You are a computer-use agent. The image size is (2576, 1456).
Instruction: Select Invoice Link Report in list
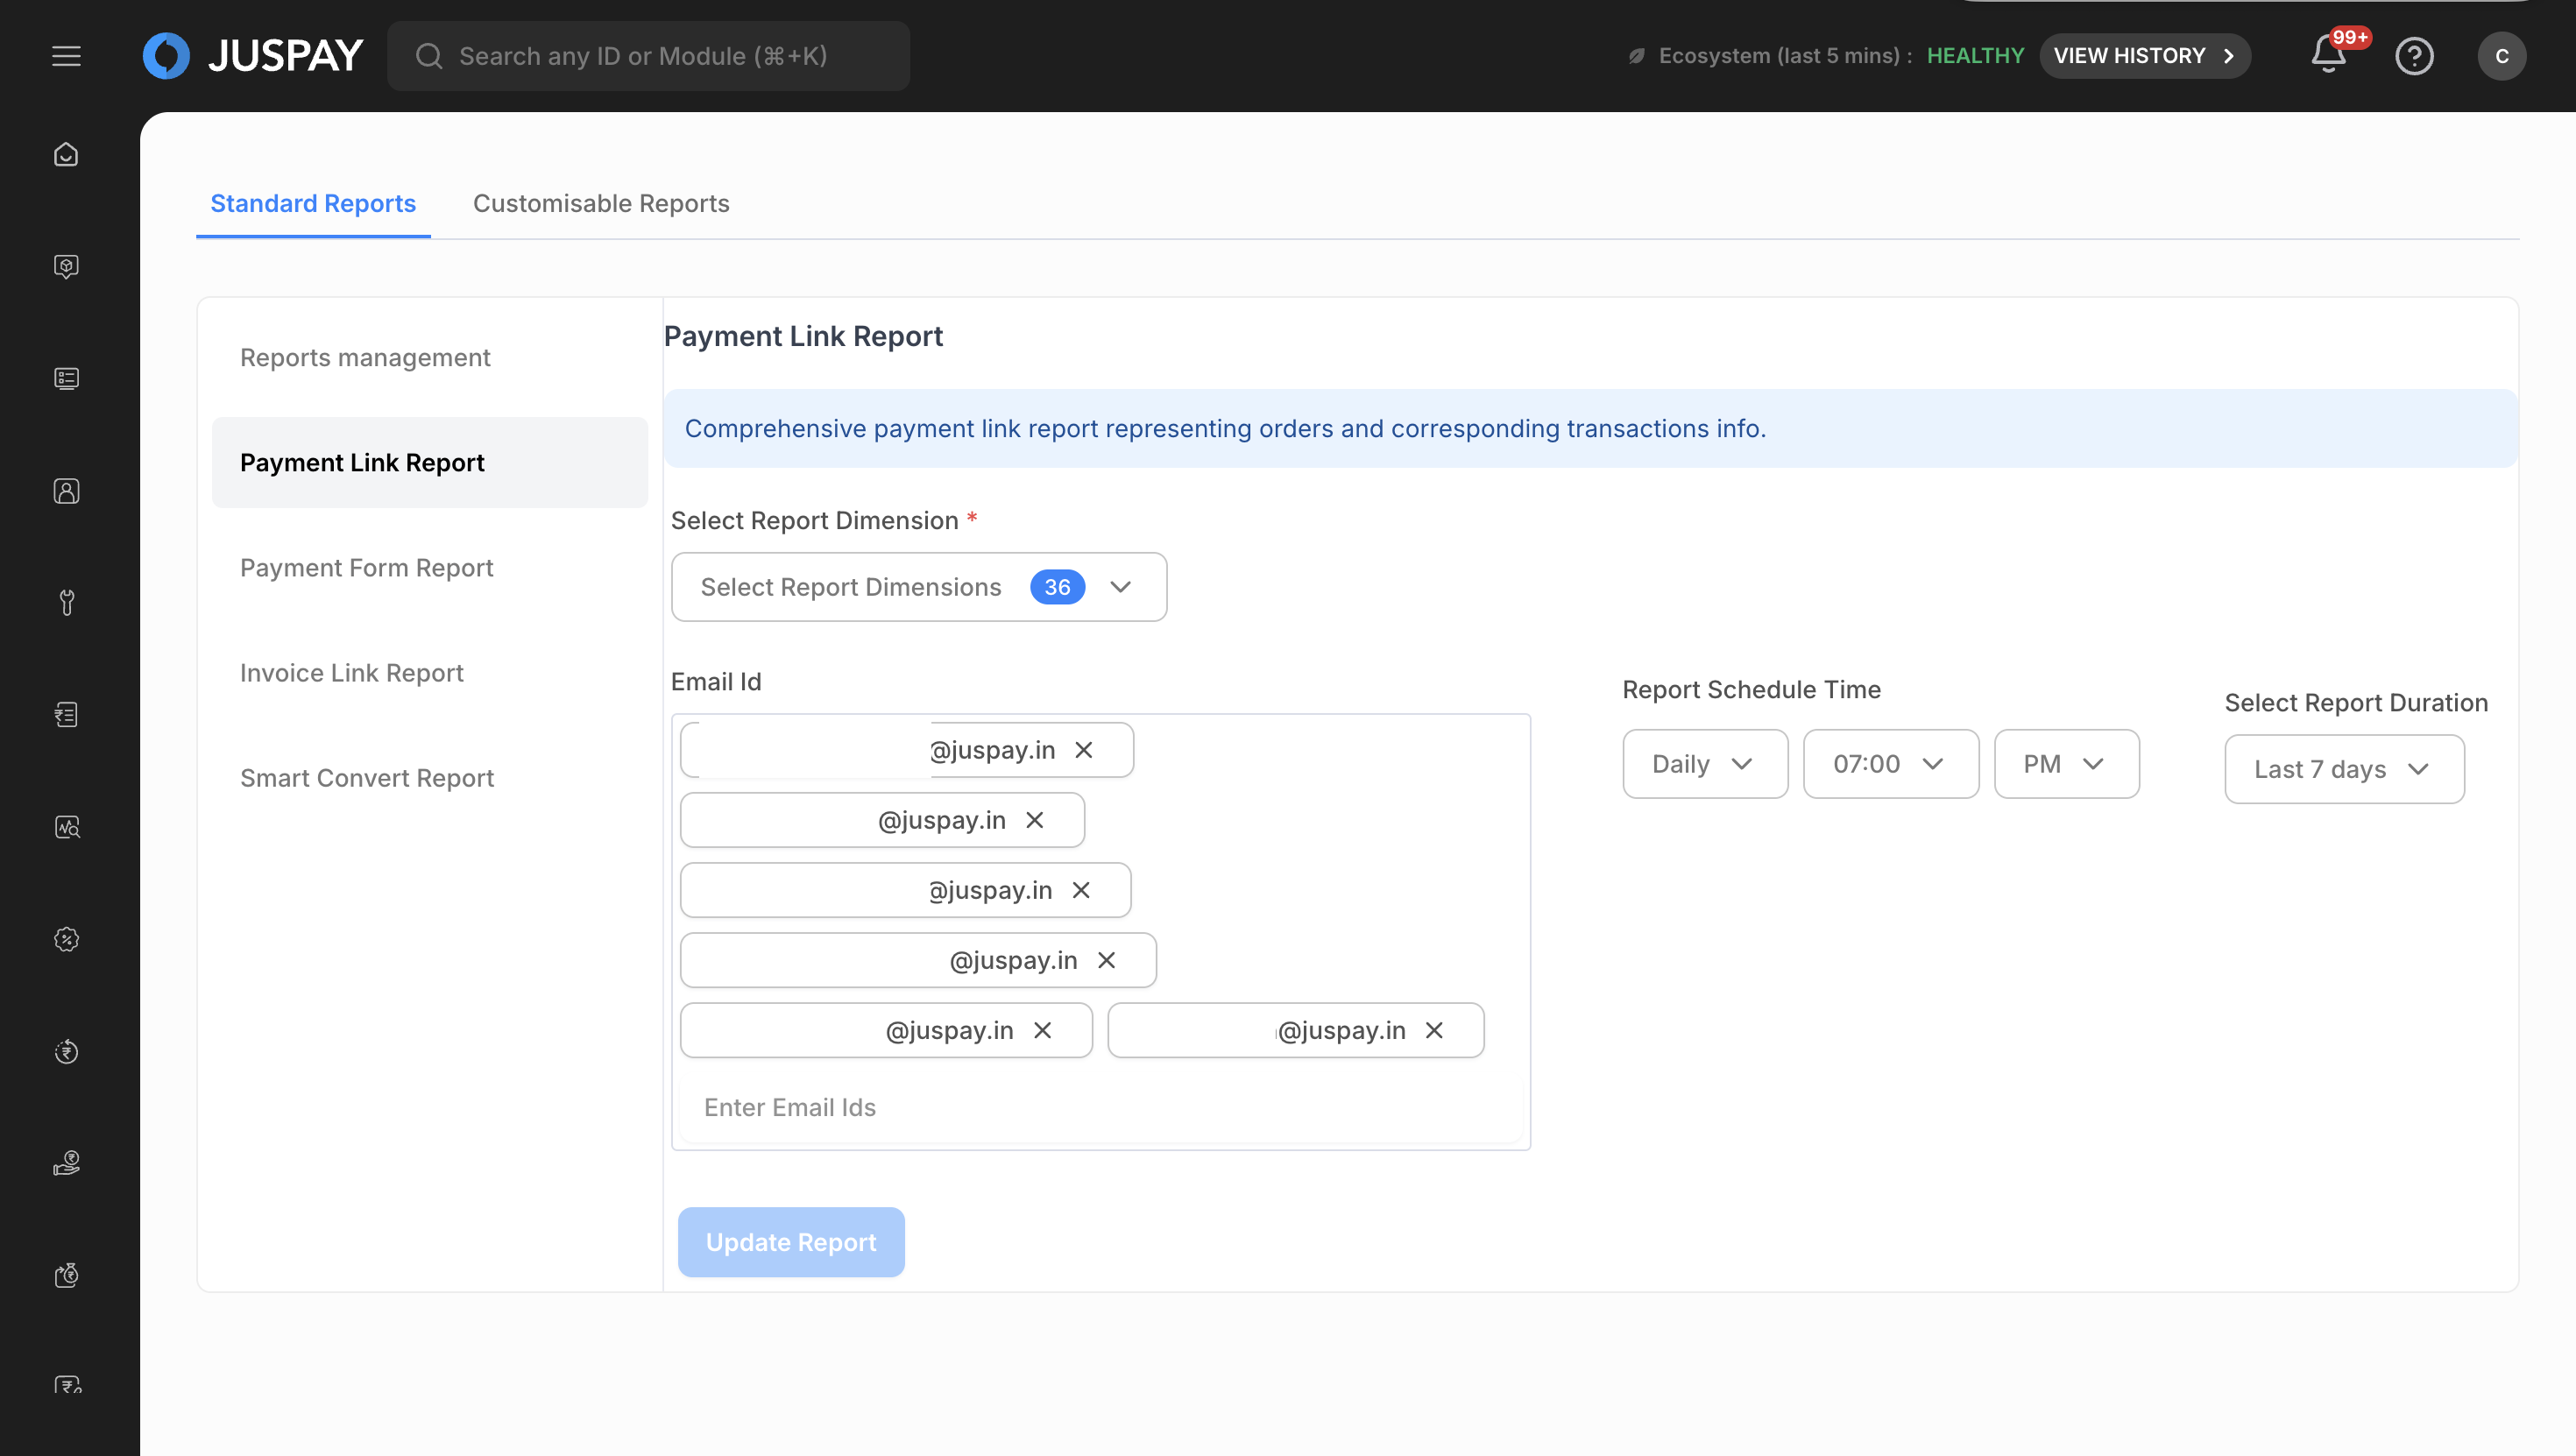pyautogui.click(x=352, y=673)
